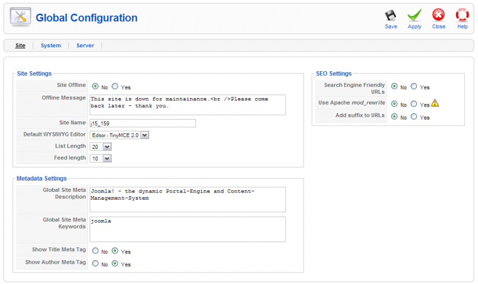Open Help via the lifebuoy icon

[462, 15]
